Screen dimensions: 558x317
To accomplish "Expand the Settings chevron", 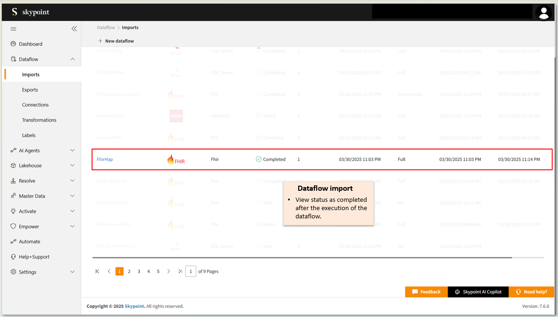I will click(72, 272).
